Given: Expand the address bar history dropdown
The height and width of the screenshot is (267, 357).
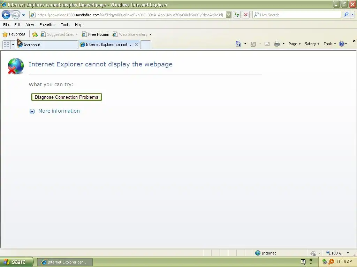Looking at the screenshot, I should 228,15.
